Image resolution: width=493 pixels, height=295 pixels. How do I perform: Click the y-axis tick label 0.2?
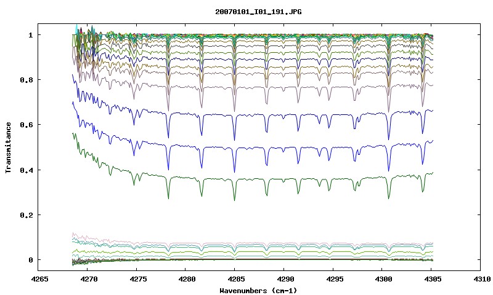click(x=26, y=215)
